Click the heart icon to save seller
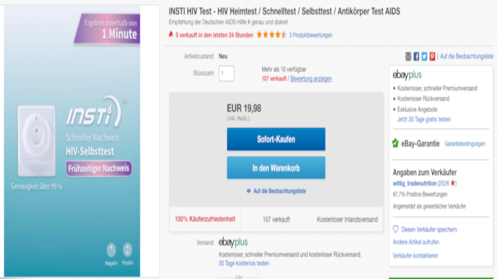 396,229
